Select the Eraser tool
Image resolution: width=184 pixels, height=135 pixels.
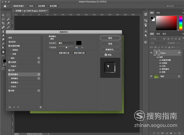click(3, 35)
